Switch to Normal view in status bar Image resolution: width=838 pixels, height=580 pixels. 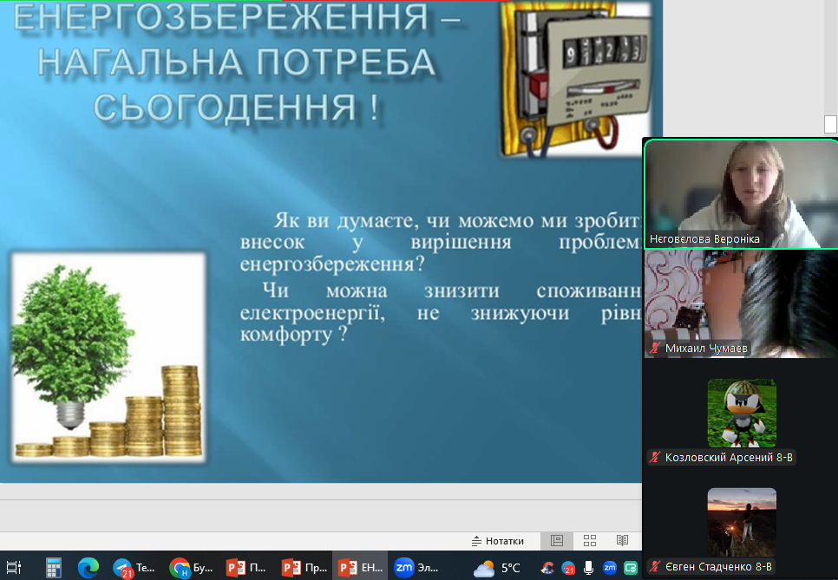557,540
